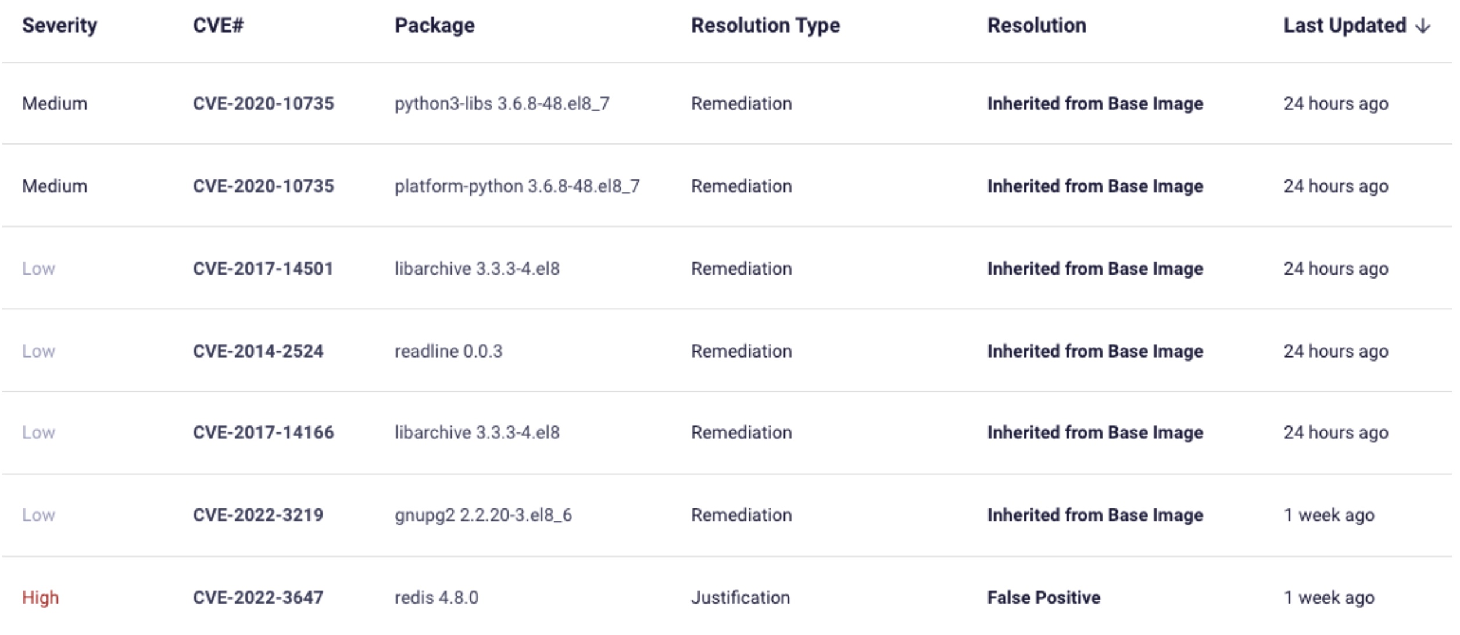Open CVE-2020-10735 for platform-python row
Screen dimensions: 1460x635
tap(264, 186)
